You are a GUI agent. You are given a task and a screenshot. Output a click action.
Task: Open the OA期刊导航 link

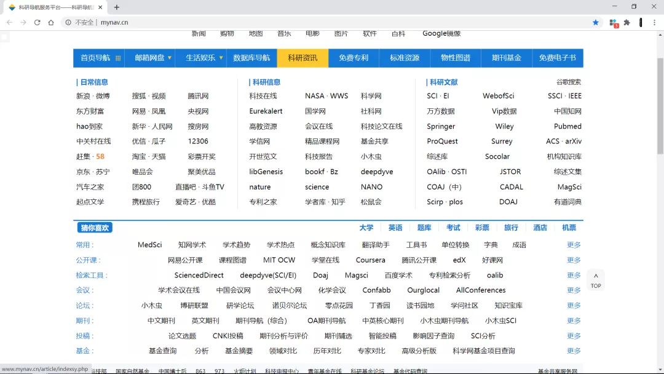pyautogui.click(x=326, y=320)
